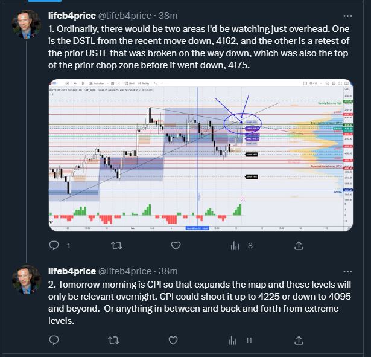Share the first tweet

pyautogui.click(x=299, y=246)
